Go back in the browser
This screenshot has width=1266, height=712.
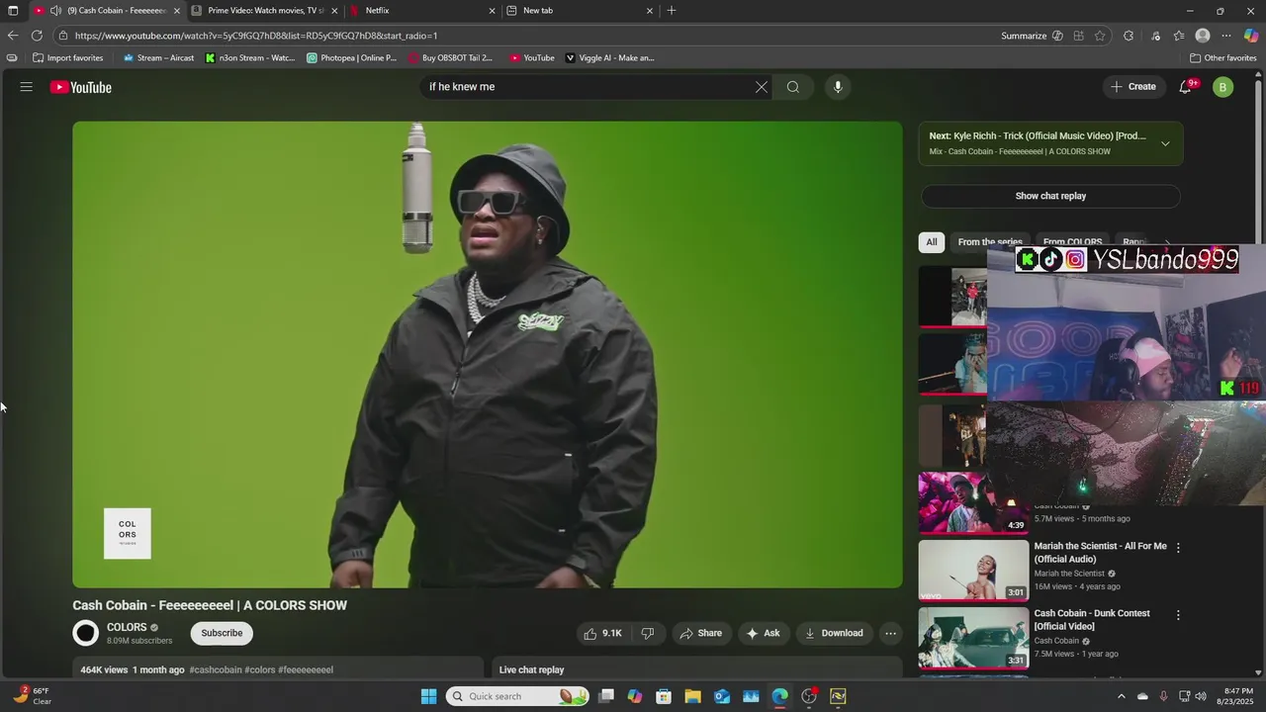13,36
